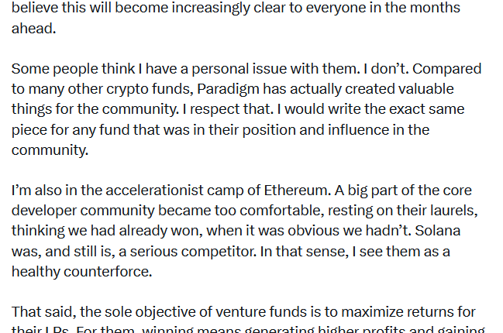
Task: Click the word "healthy" starting a line
Action: coord(36,271)
